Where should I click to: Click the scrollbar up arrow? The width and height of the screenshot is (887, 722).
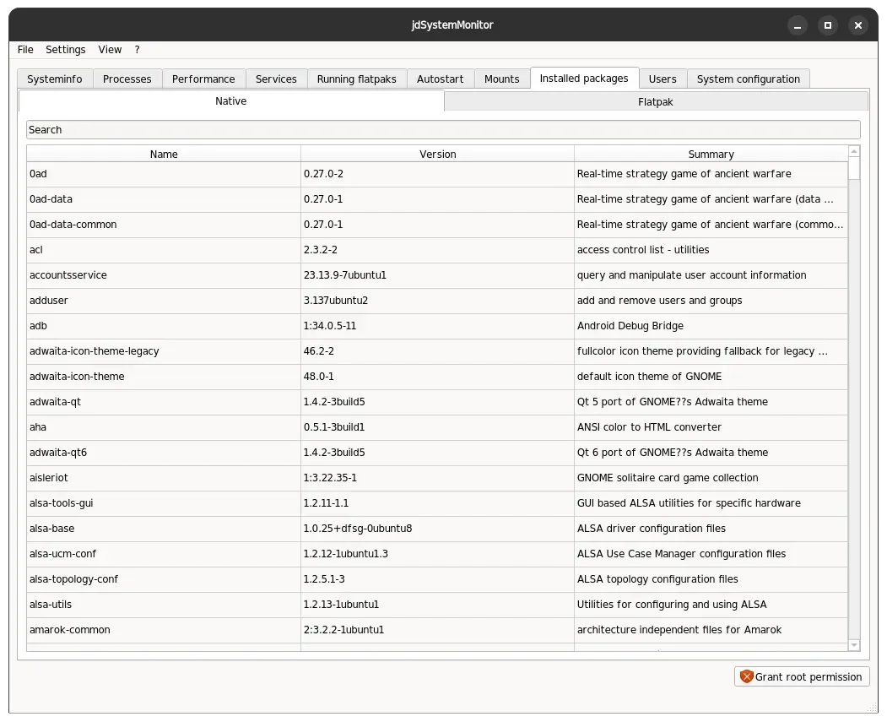[x=854, y=151]
